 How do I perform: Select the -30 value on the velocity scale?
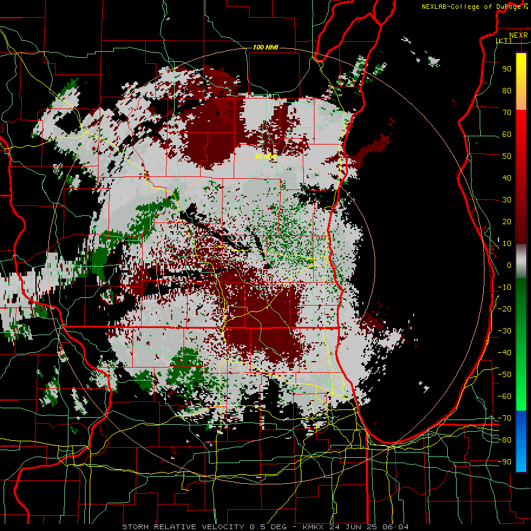pos(504,331)
